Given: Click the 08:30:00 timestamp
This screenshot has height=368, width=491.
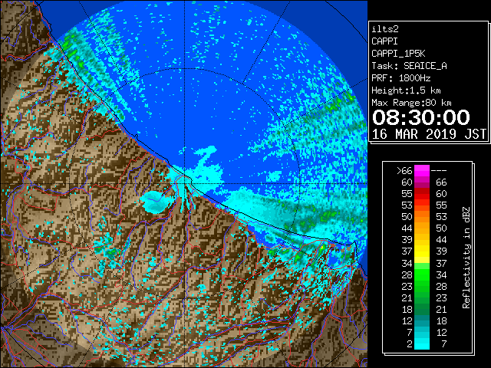Looking at the screenshot, I should point(421,117).
